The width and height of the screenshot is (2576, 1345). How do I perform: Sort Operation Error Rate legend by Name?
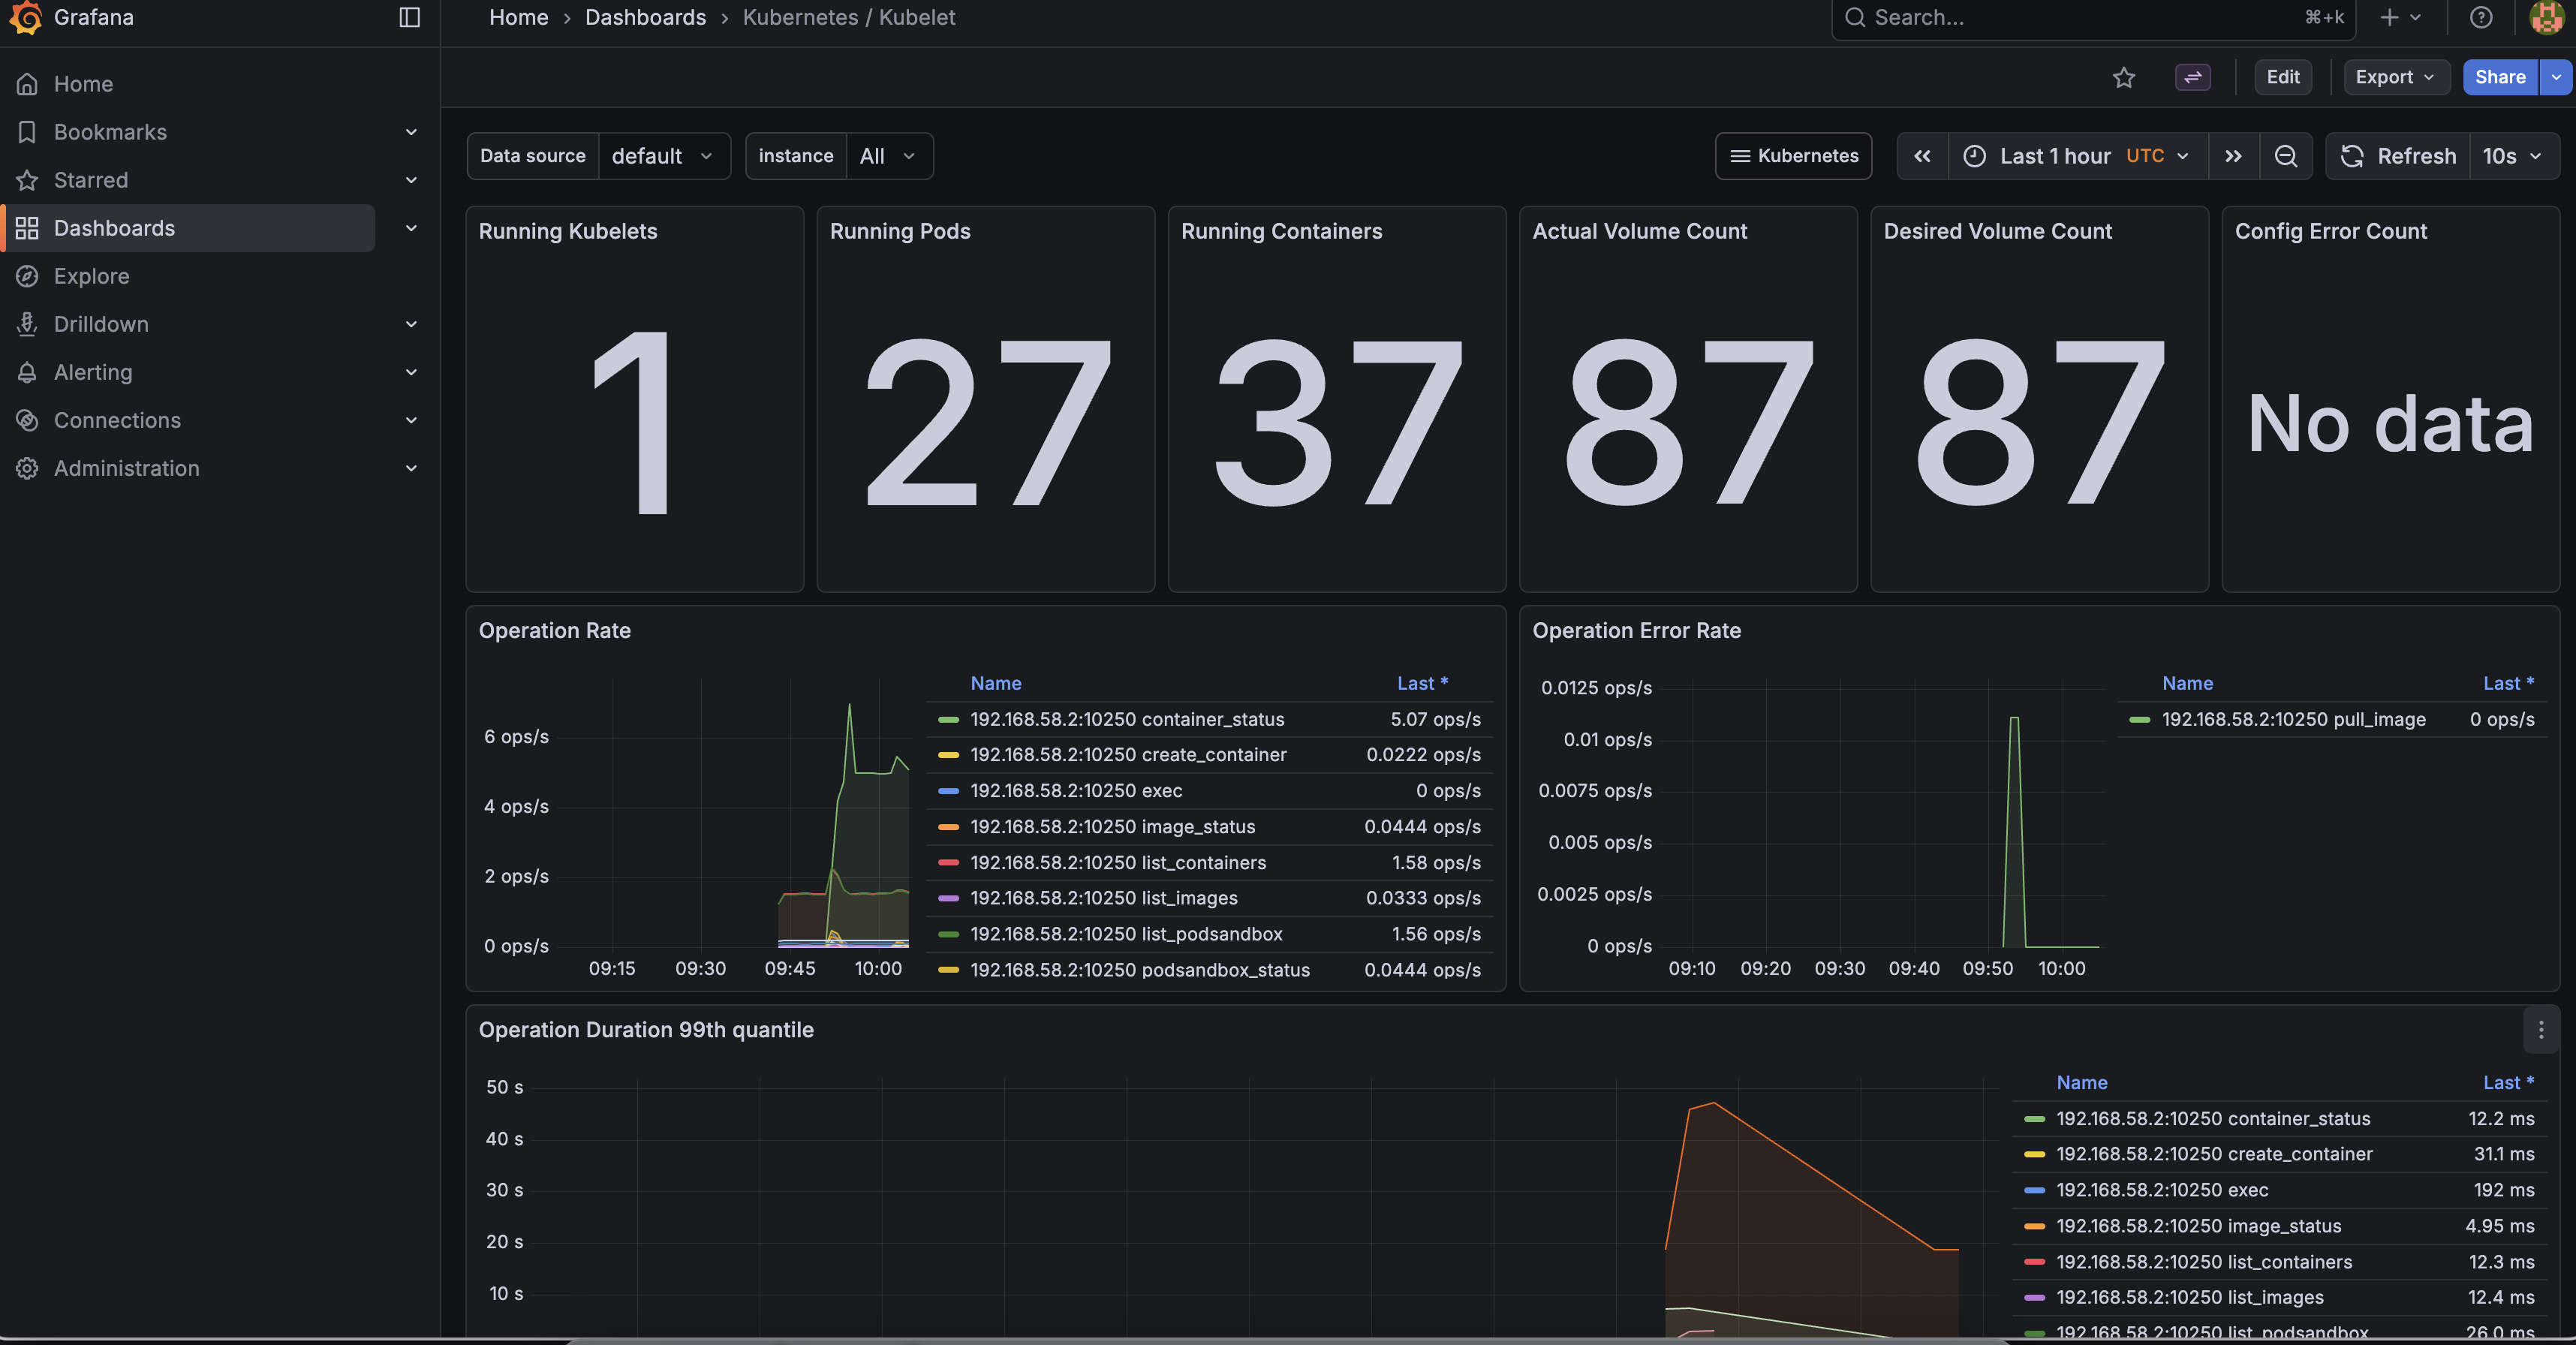pyautogui.click(x=2187, y=683)
